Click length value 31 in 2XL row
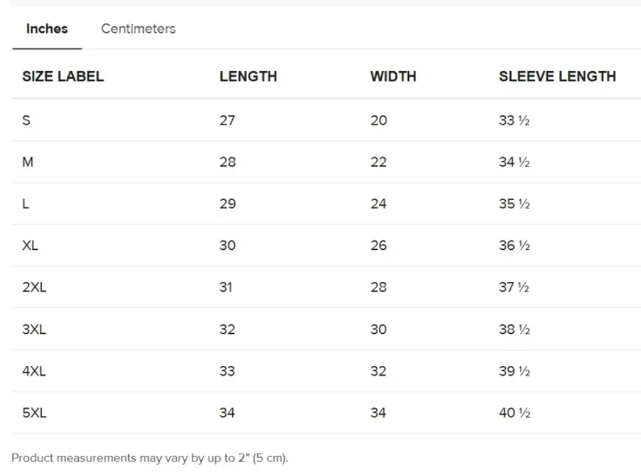 tap(226, 287)
